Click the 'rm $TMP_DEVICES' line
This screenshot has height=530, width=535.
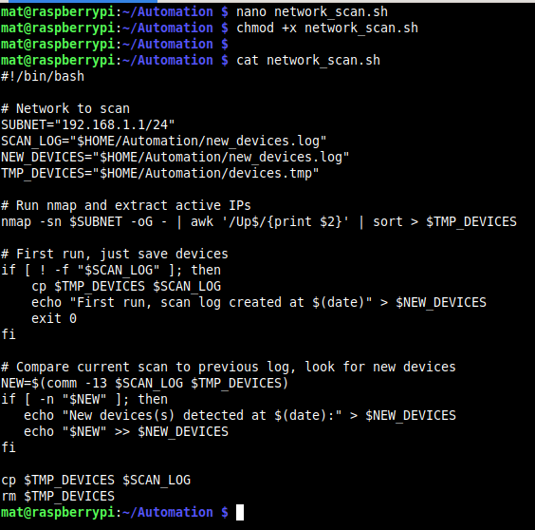(x=58, y=496)
